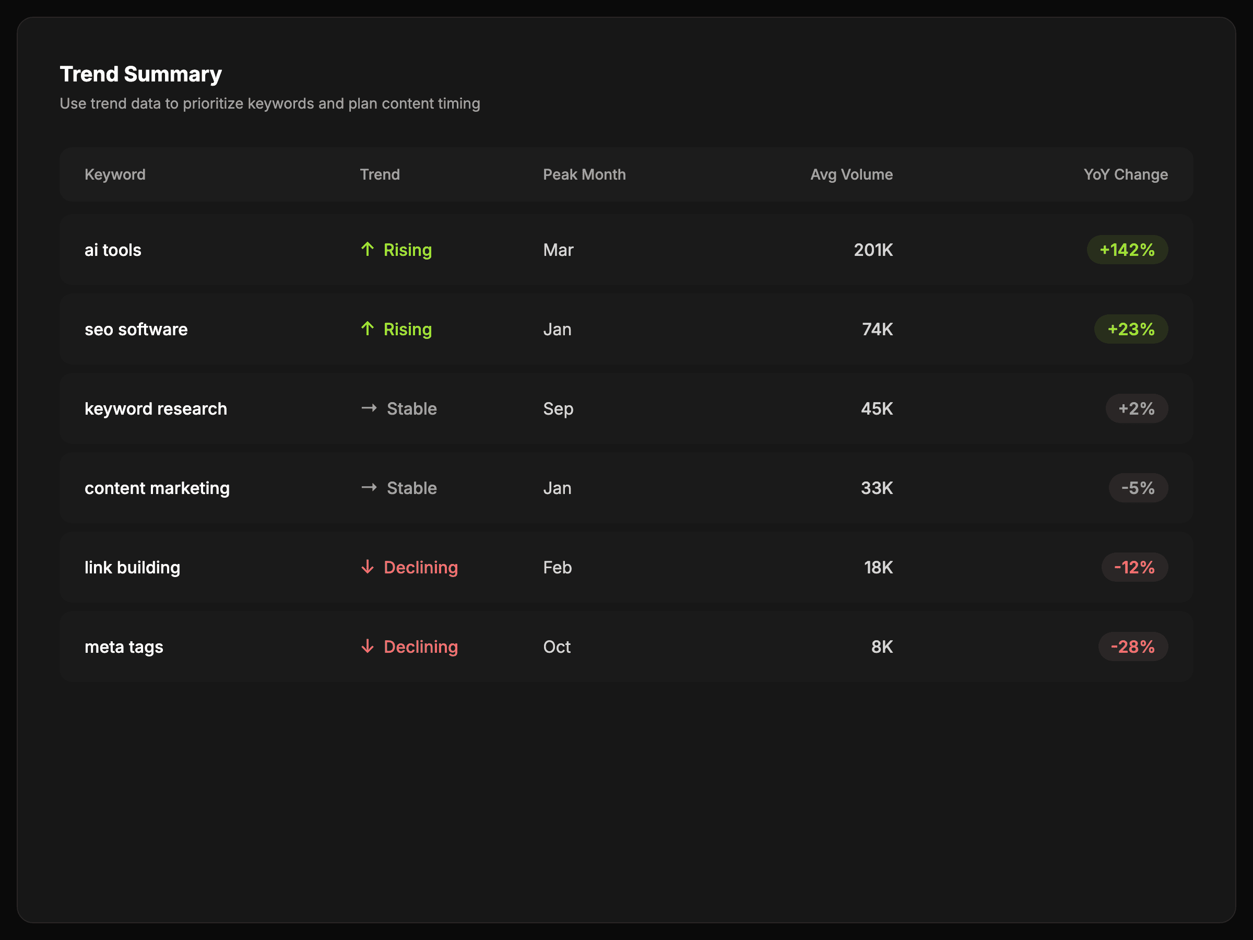This screenshot has width=1253, height=940.
Task: Click the Stable arrow icon for content marketing
Action: pos(369,487)
